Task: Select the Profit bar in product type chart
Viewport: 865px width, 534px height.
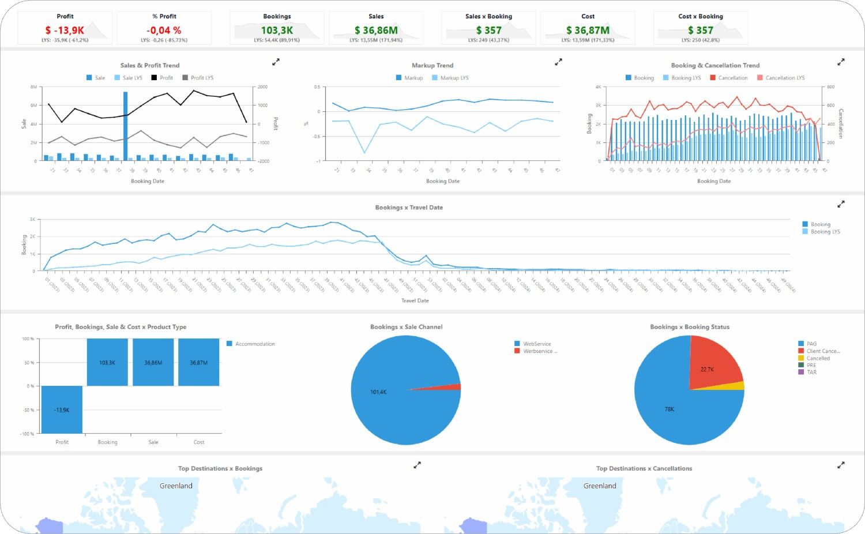Action: 61,409
